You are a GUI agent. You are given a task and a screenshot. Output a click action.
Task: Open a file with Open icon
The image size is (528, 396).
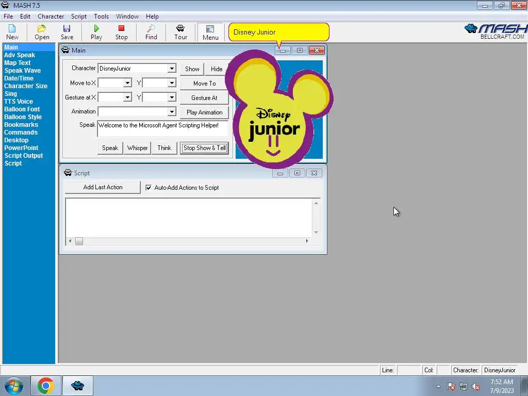coord(42,32)
